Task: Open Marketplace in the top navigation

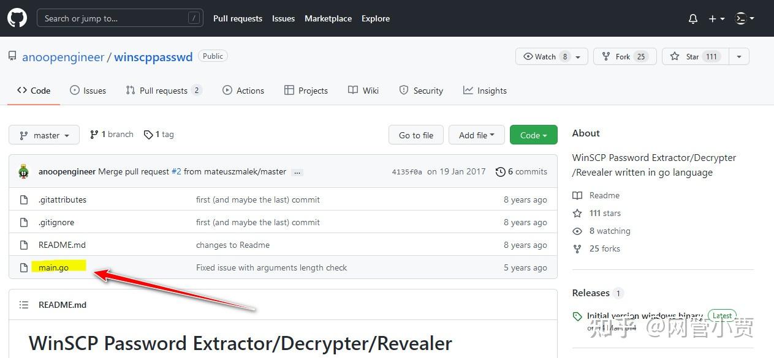Action: 328,18
